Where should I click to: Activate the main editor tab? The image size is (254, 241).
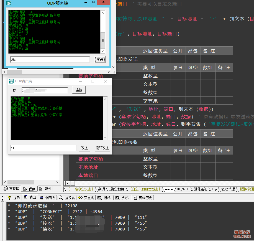coord(169,189)
